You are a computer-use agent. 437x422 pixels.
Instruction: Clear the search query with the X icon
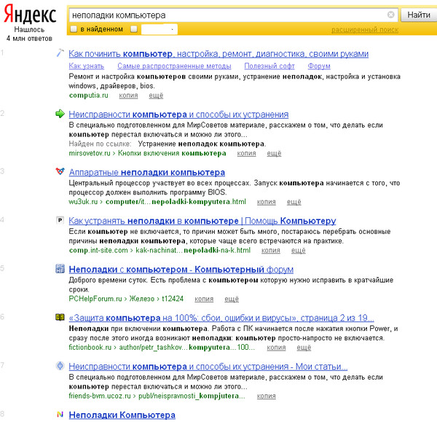click(390, 15)
